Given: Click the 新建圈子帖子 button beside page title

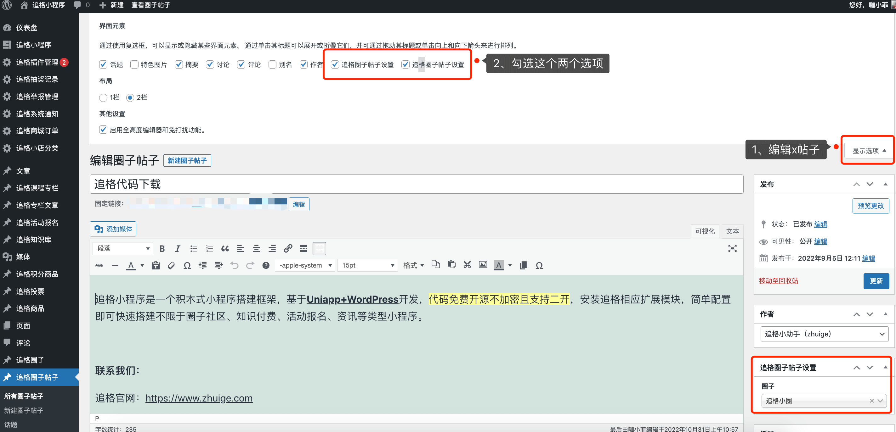Looking at the screenshot, I should tap(187, 160).
